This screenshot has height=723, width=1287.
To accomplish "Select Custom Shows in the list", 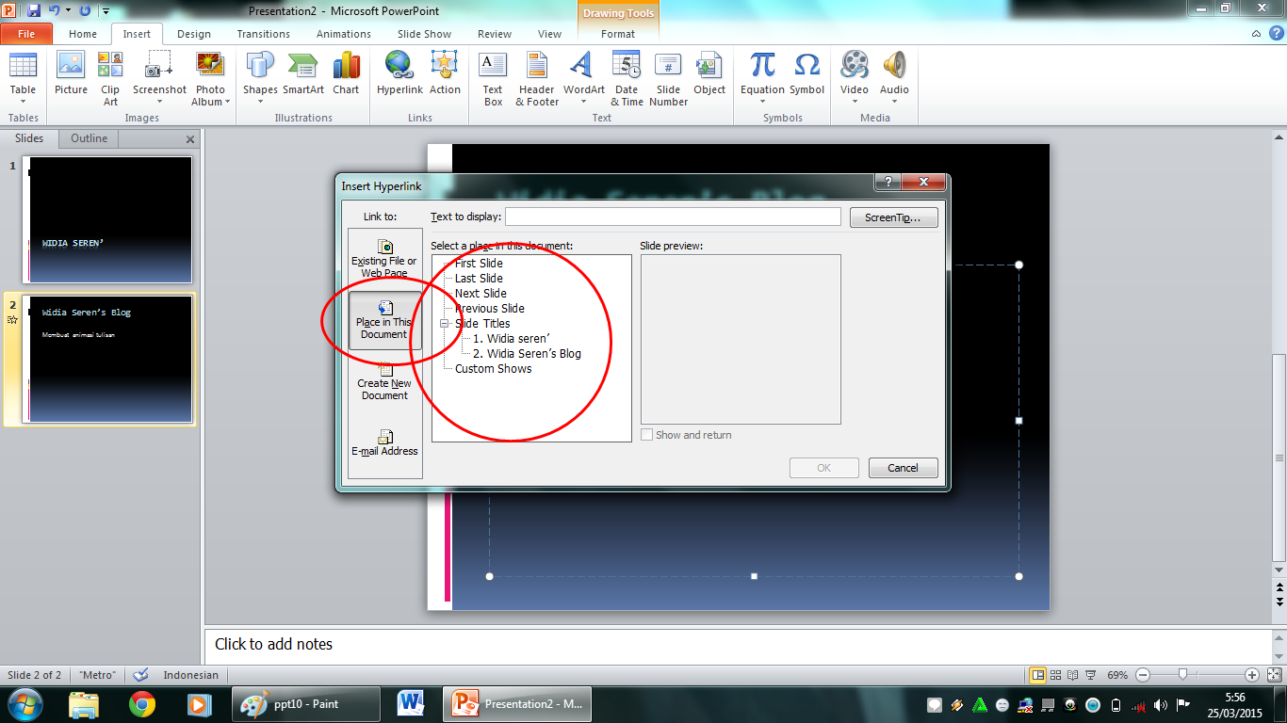I will pos(493,369).
